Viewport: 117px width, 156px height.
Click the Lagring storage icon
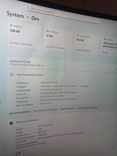click(11, 25)
